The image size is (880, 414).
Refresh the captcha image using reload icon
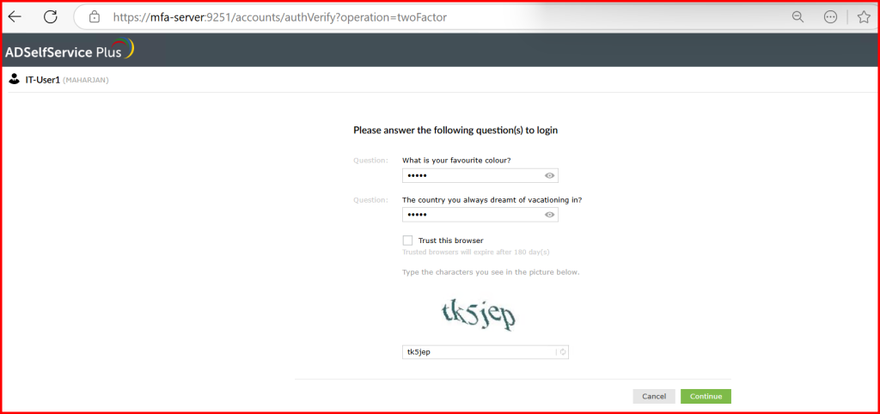click(563, 352)
